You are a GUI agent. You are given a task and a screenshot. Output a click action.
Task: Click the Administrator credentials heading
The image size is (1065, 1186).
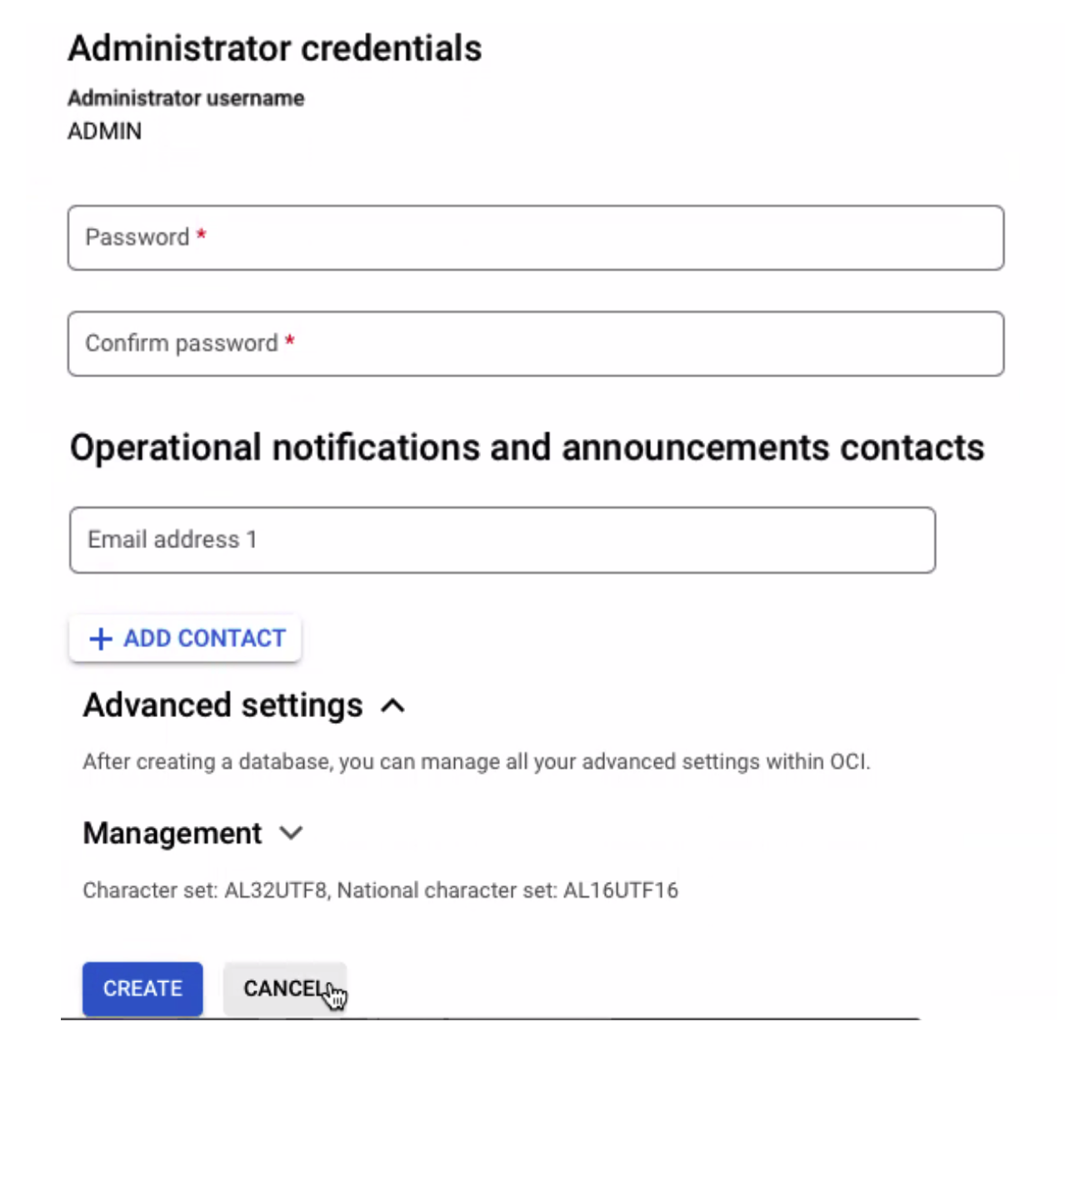(x=275, y=47)
